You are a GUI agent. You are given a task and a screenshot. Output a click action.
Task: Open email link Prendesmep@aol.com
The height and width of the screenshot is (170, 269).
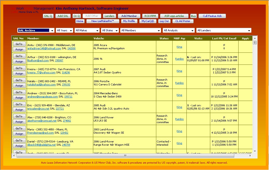[41, 133]
